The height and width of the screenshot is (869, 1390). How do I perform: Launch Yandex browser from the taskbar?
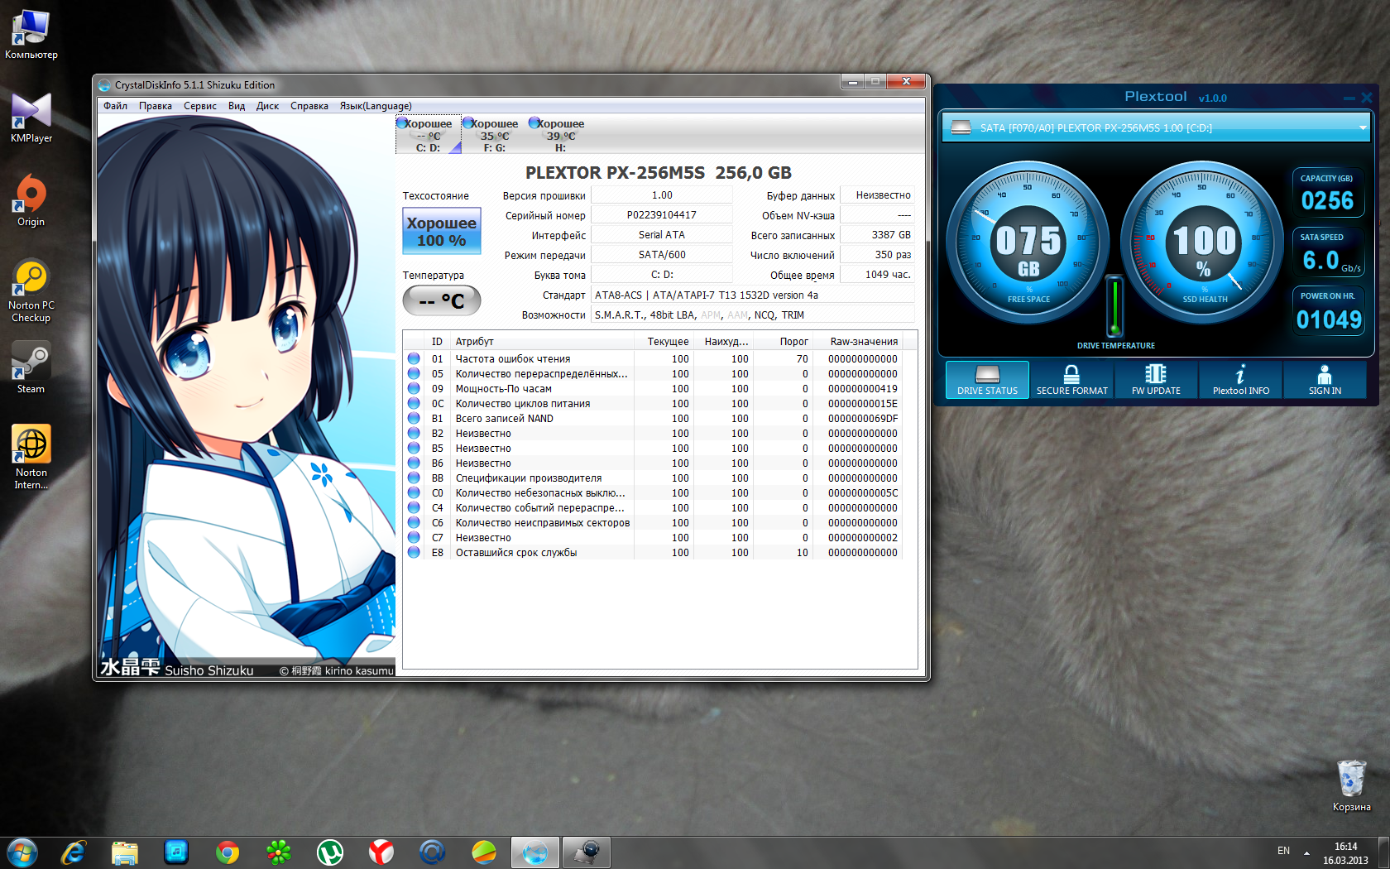tap(381, 852)
